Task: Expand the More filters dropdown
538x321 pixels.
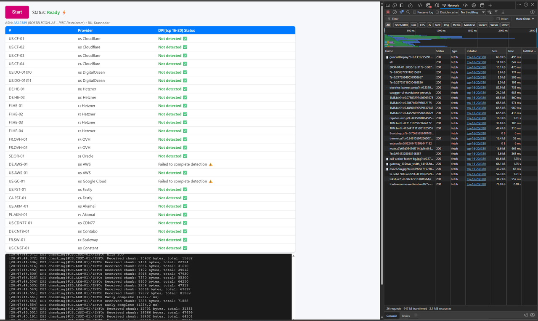Action: pos(525,19)
